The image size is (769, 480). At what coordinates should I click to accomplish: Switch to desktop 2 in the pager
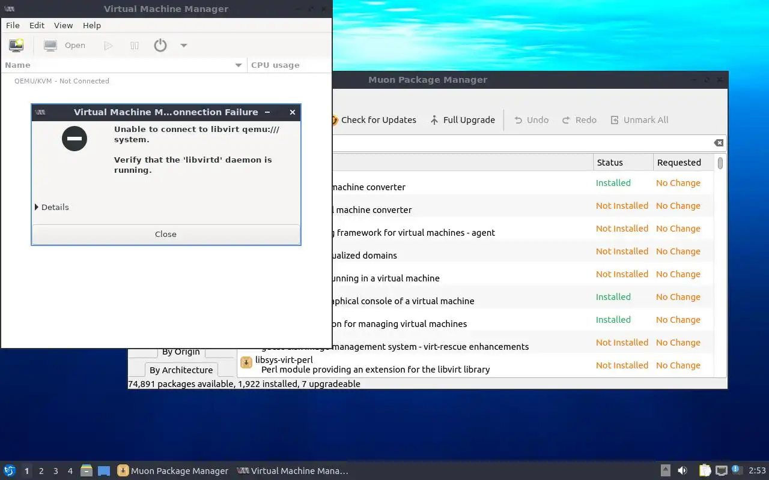pos(41,471)
